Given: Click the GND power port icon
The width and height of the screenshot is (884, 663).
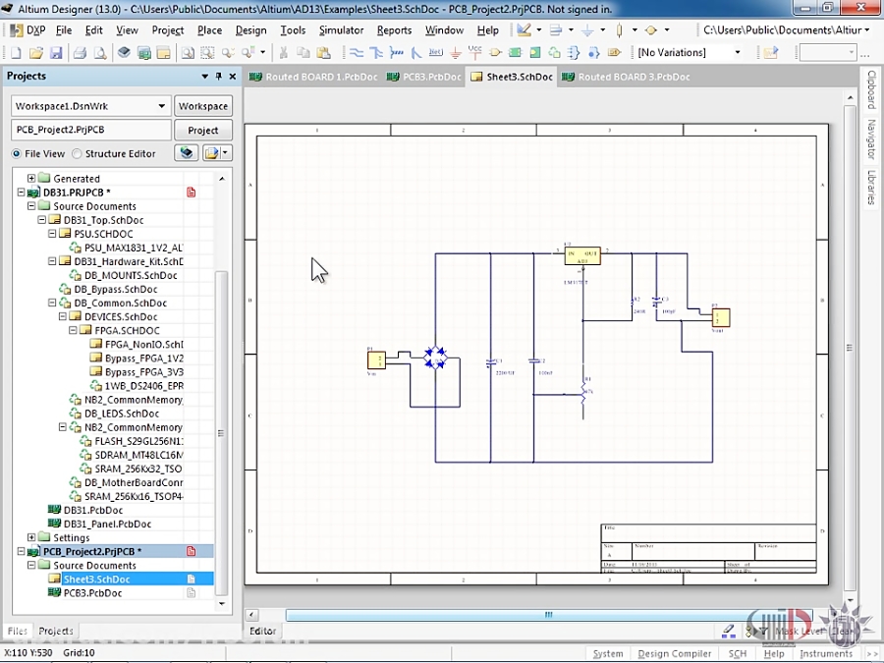Looking at the screenshot, I should coord(456,53).
